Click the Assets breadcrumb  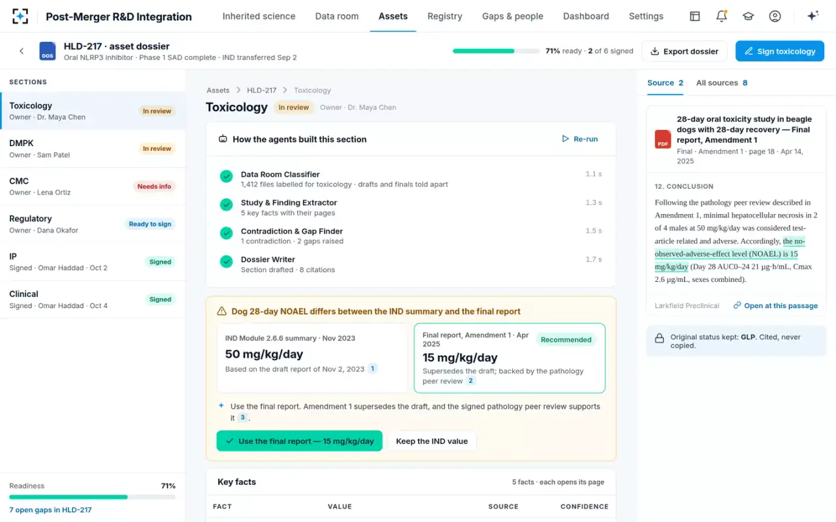[218, 90]
